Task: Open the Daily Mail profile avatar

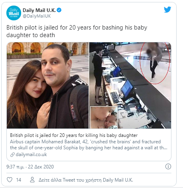Action: [14, 13]
